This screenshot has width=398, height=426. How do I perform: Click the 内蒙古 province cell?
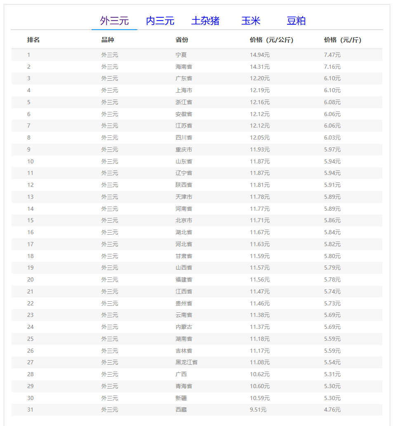pos(184,327)
